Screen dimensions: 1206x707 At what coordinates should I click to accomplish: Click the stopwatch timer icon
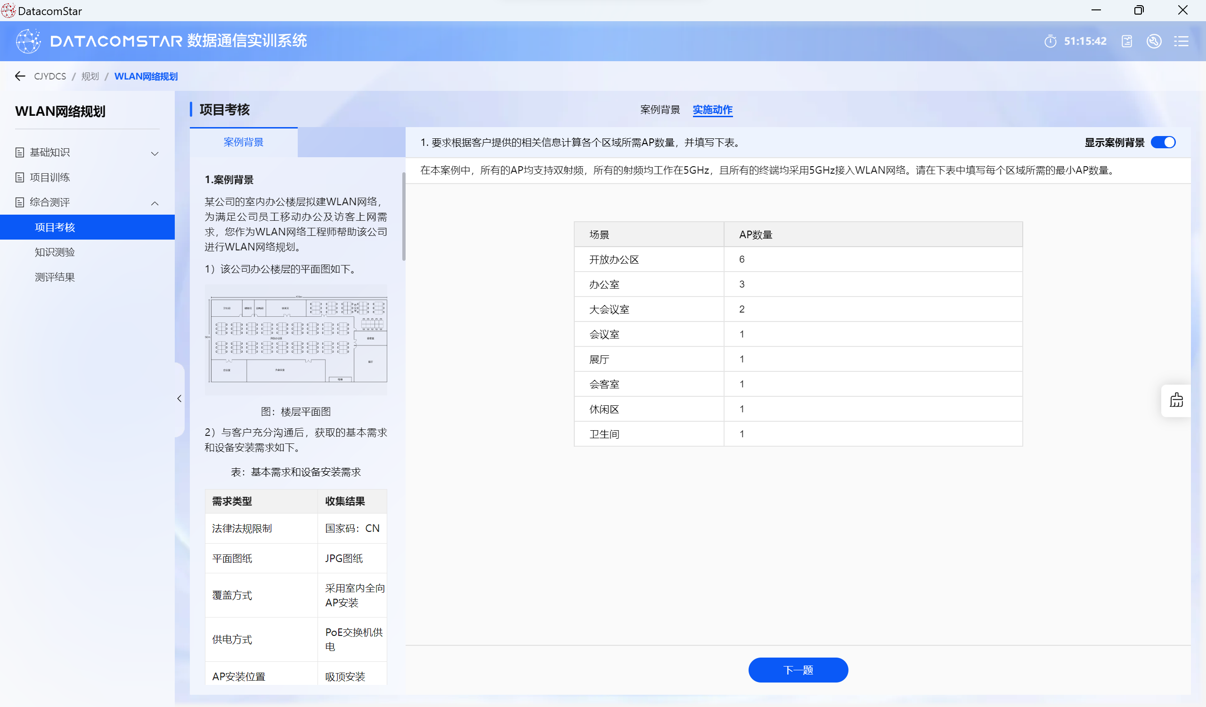point(1050,41)
